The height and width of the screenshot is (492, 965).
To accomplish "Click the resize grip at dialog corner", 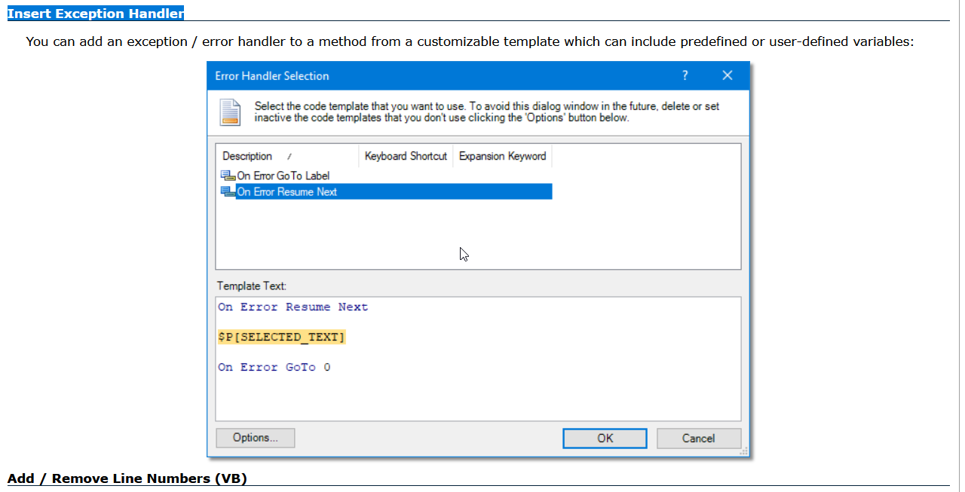I will click(744, 451).
